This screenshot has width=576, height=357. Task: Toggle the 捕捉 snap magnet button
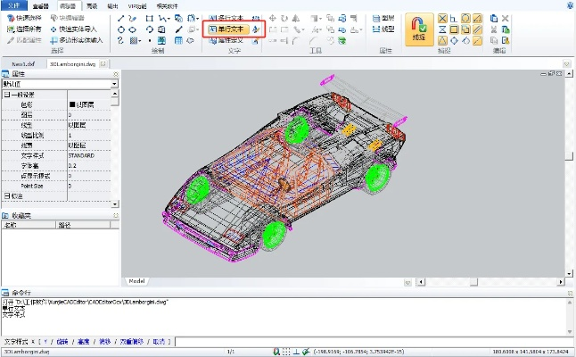pos(420,29)
